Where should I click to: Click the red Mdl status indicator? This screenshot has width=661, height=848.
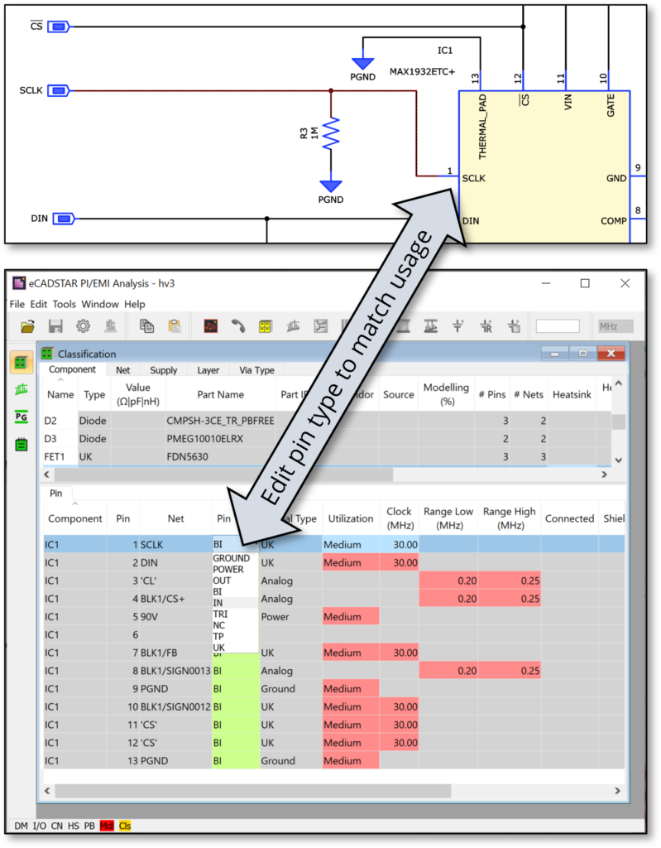tap(107, 826)
